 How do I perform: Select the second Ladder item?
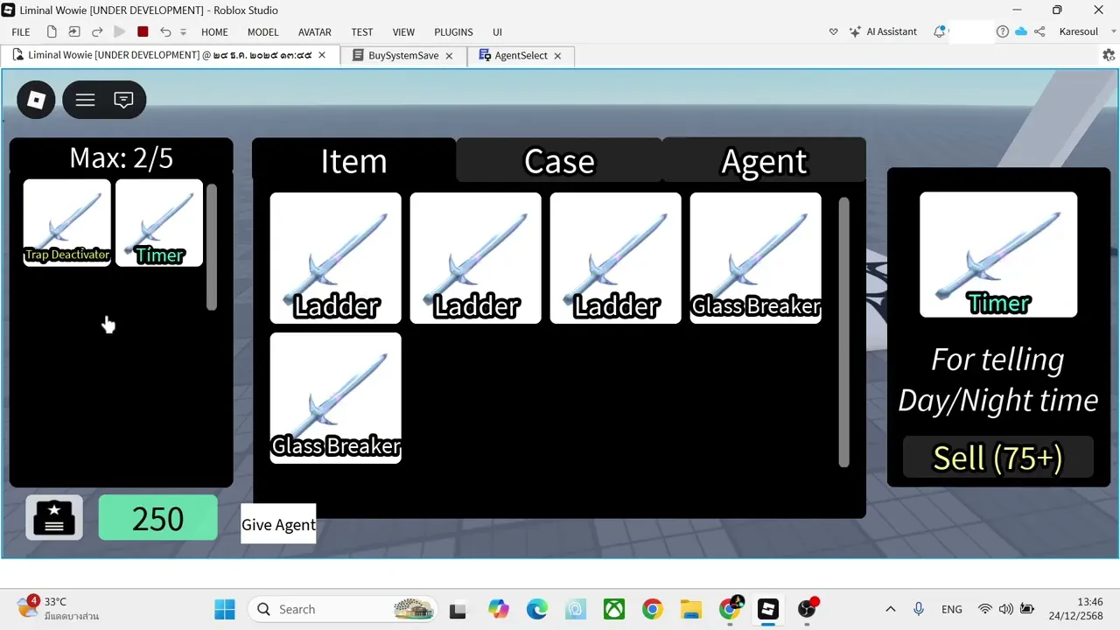coord(476,258)
